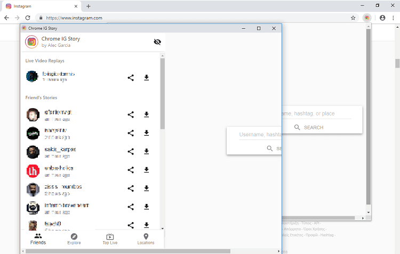
Task: Open the Chrome three-dot menu
Action: [x=393, y=18]
